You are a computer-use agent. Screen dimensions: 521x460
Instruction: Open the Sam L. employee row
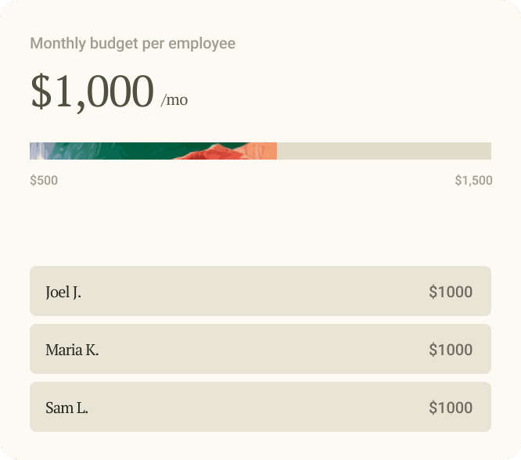pyautogui.click(x=260, y=407)
